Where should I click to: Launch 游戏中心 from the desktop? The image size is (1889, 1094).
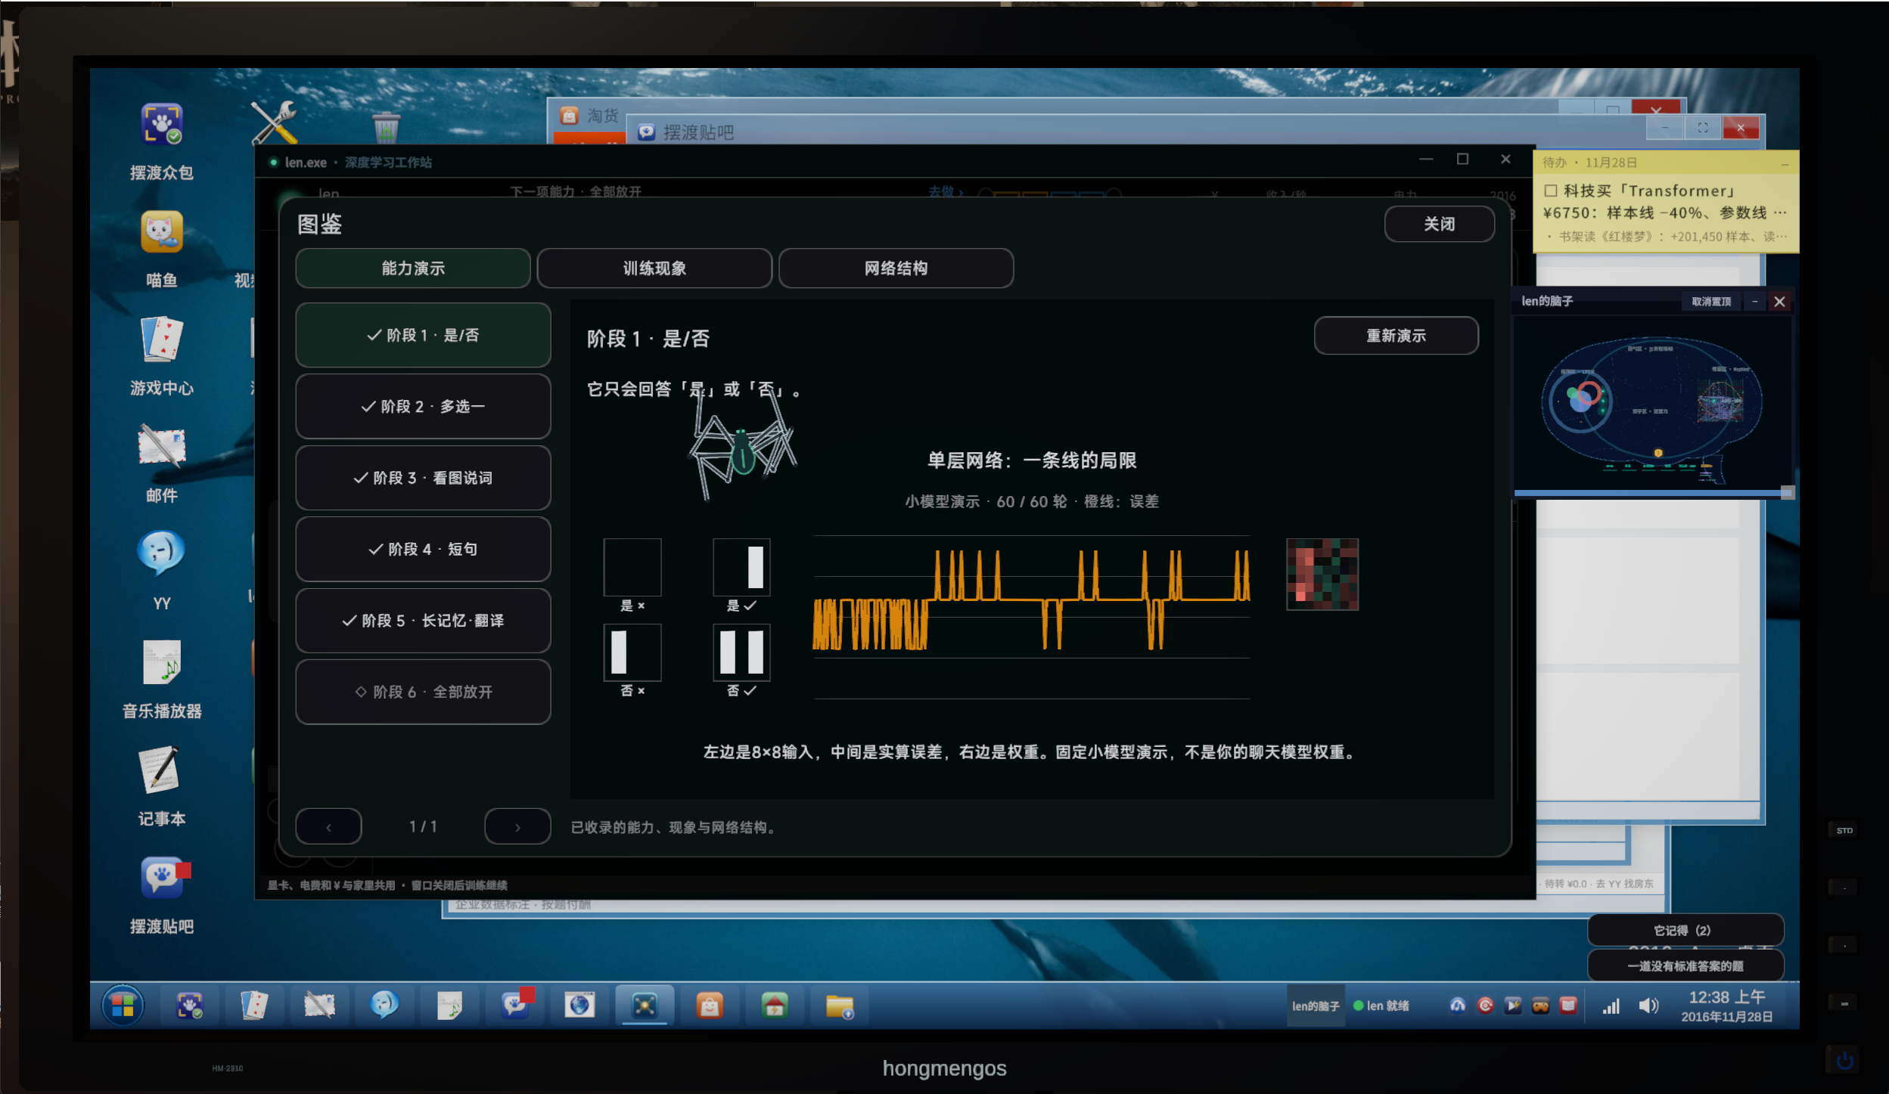coord(162,356)
